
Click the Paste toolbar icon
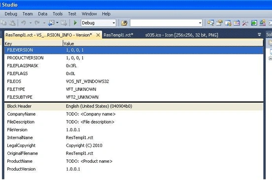(12, 23)
